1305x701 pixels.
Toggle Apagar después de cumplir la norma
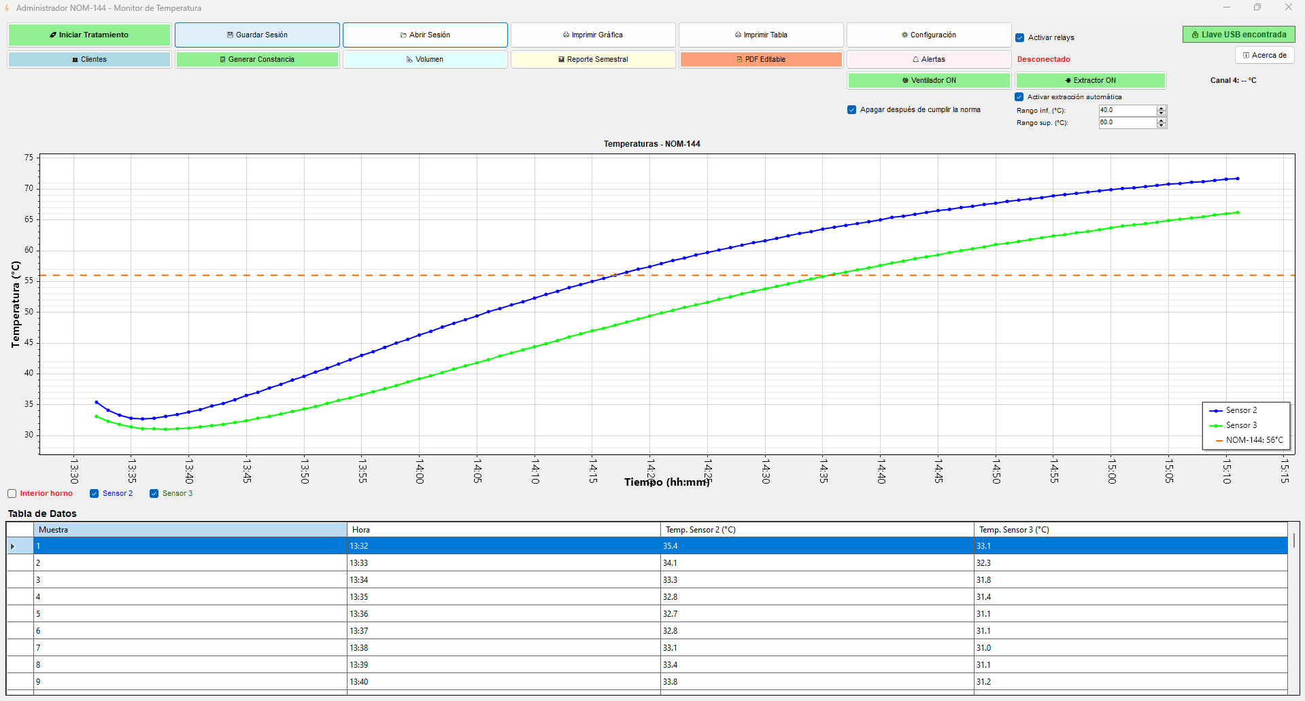point(851,109)
